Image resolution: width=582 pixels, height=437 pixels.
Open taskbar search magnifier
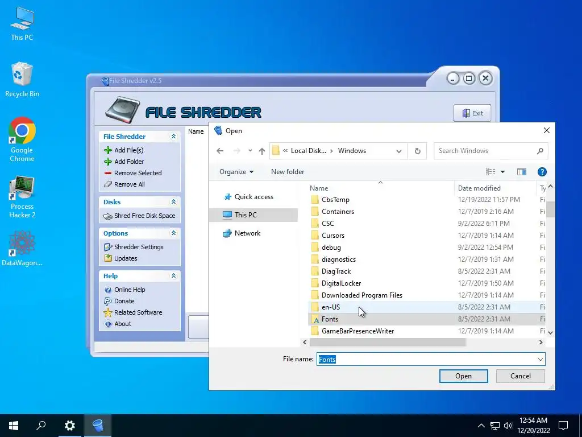[41, 426]
